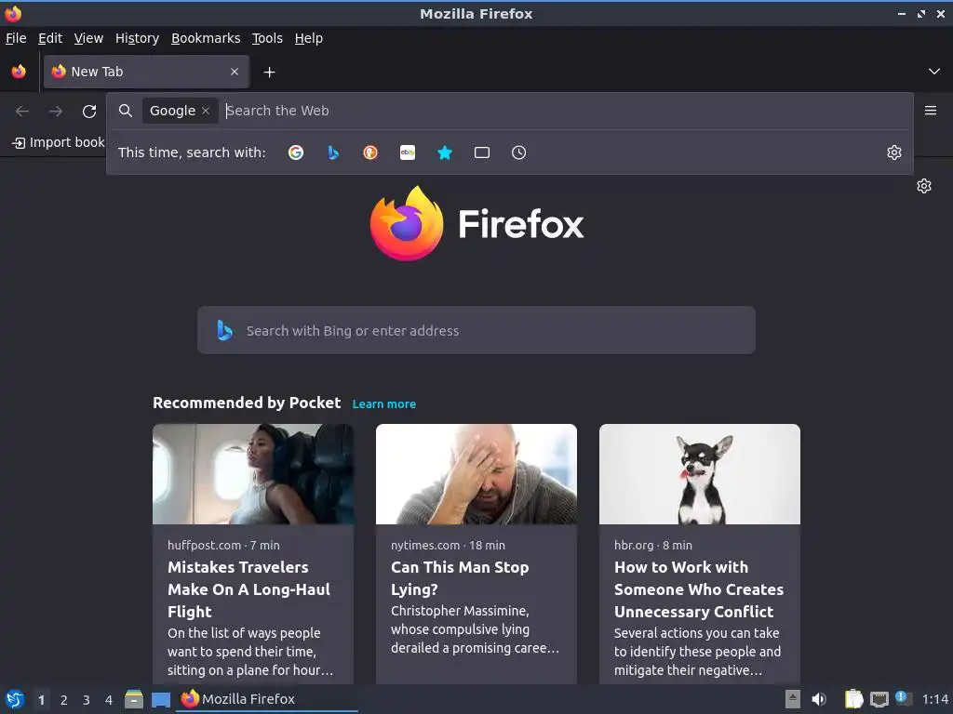
Task: Click removable media eject tray icon
Action: tap(793, 699)
